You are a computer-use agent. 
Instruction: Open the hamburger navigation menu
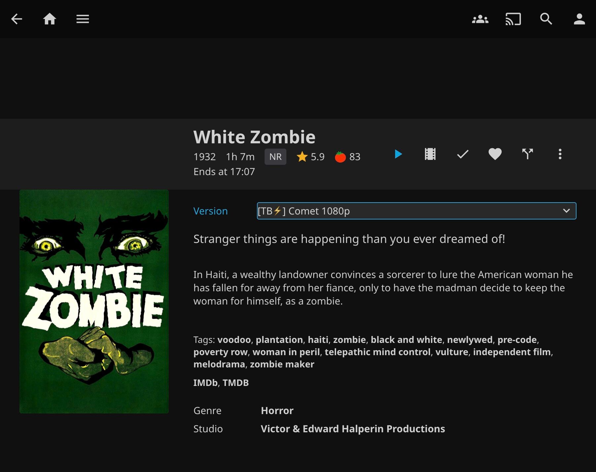point(83,19)
